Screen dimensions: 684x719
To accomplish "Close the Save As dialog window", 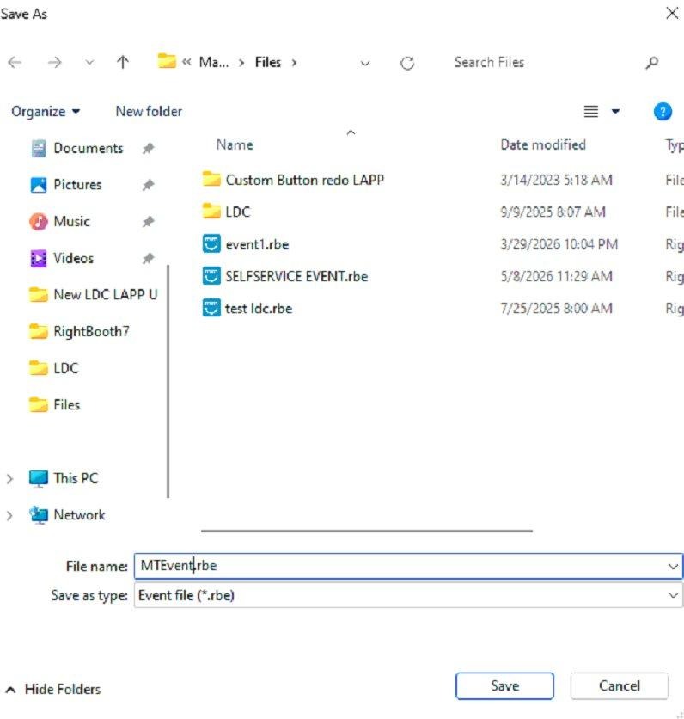I will [672, 13].
